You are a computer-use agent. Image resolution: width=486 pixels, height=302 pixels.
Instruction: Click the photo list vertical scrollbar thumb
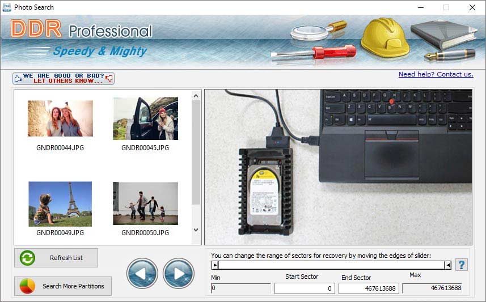click(196, 152)
